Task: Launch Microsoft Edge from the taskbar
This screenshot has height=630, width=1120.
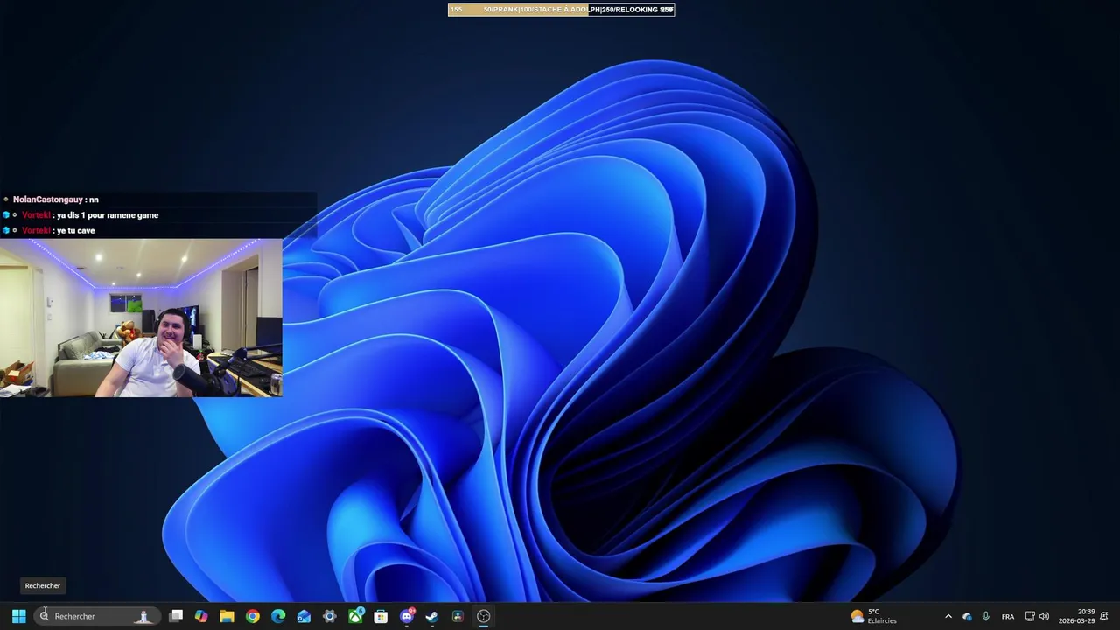Action: click(x=278, y=616)
